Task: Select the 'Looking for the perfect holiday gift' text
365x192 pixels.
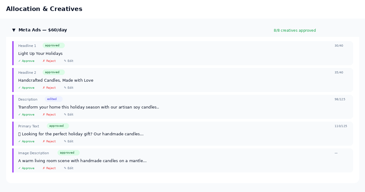Action: [x=81, y=134]
